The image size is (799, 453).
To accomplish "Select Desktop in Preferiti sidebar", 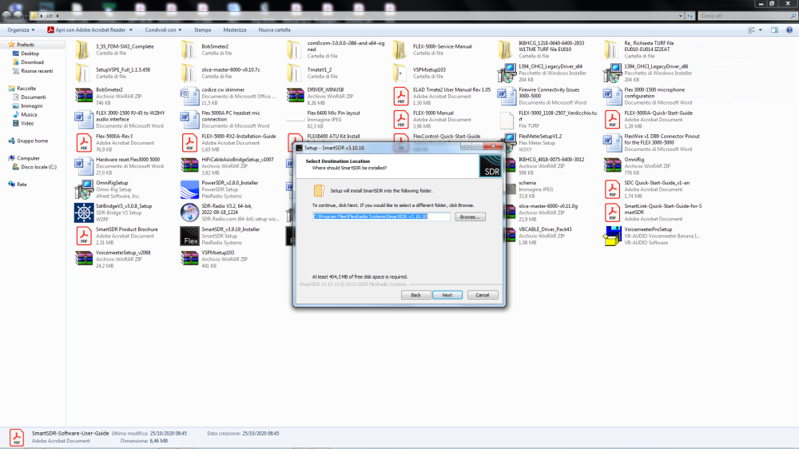I will tap(30, 54).
